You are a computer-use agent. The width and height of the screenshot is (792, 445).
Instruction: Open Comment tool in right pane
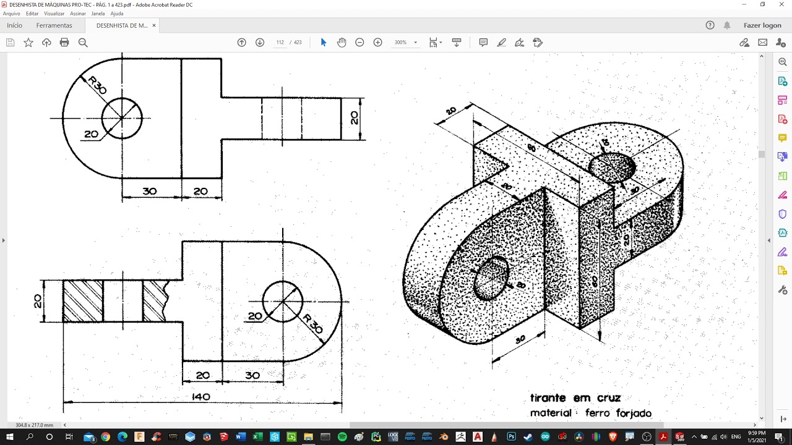coord(783,138)
